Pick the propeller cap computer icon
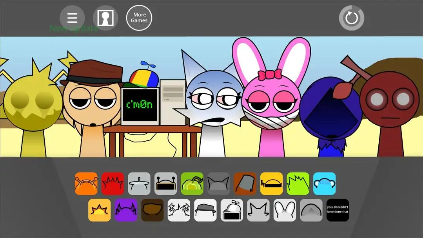Viewport: 423px width, 238px height. click(x=232, y=210)
